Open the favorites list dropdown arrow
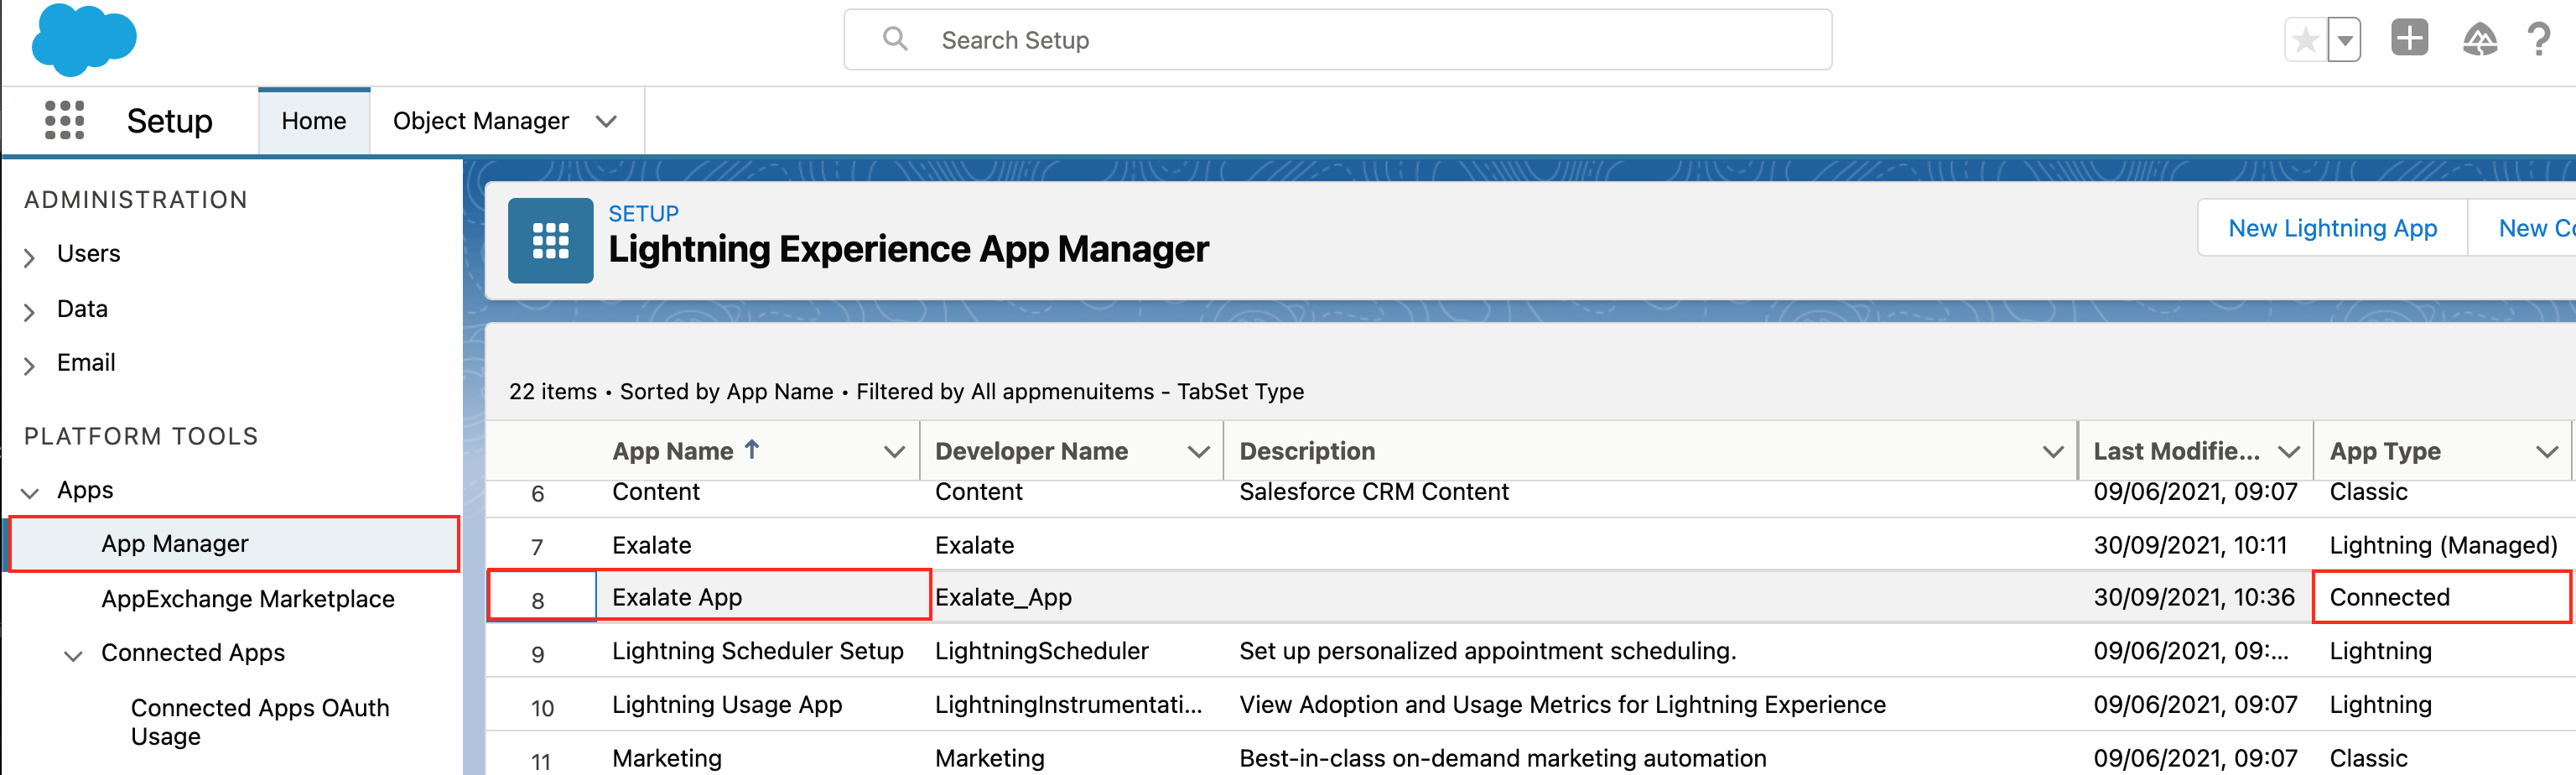 pos(2344,41)
